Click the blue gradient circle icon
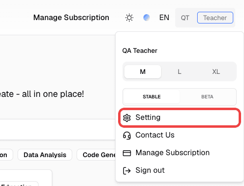This screenshot has height=186, width=244. click(146, 18)
